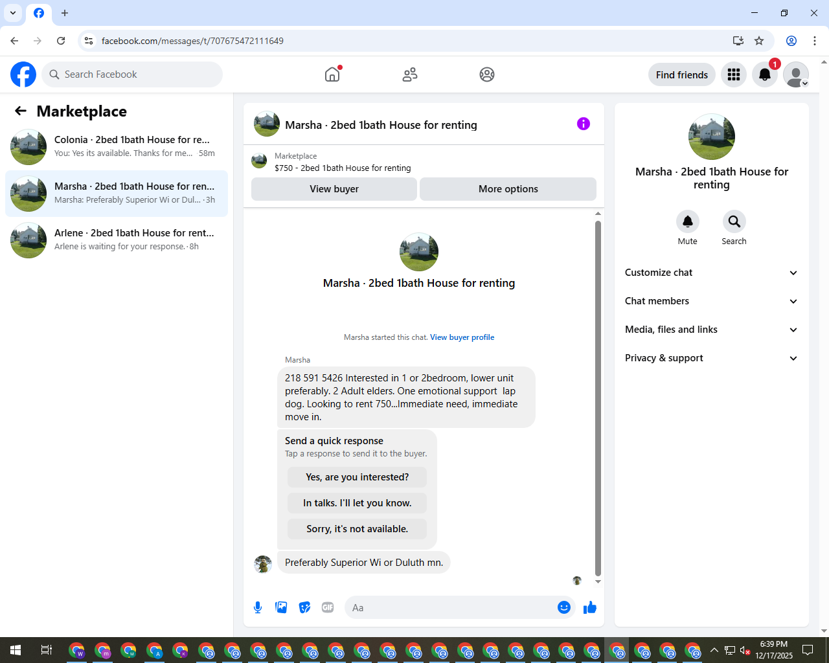
Task: Click the chat scrollbar down arrow
Action: [x=598, y=581]
